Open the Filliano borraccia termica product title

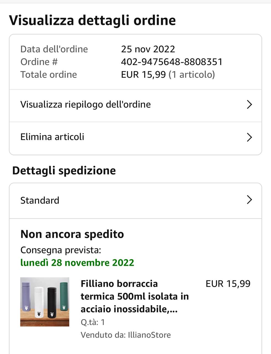(135, 296)
